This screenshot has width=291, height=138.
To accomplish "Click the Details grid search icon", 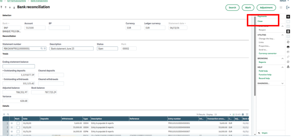I will 8,114.
